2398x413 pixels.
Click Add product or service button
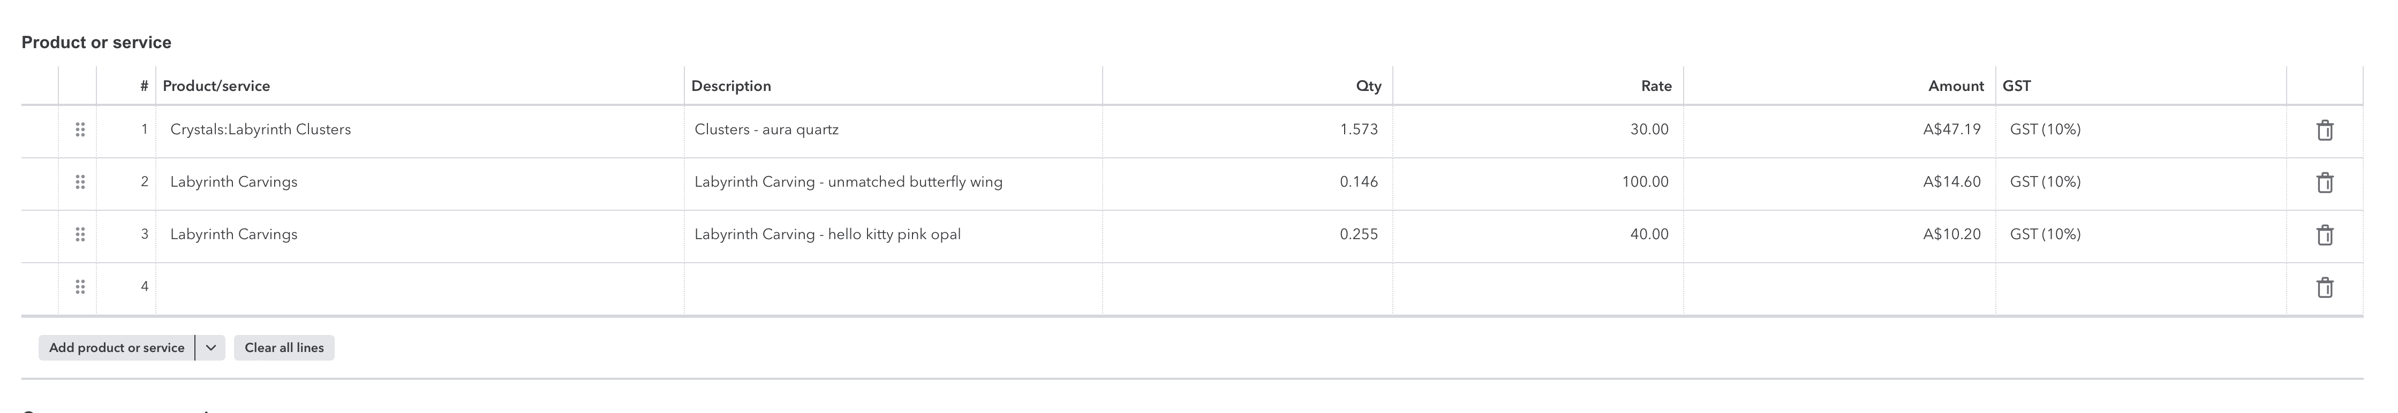pyautogui.click(x=116, y=348)
